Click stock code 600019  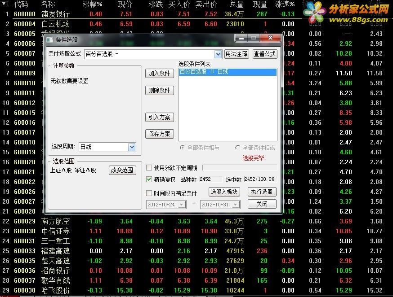click(25, 152)
